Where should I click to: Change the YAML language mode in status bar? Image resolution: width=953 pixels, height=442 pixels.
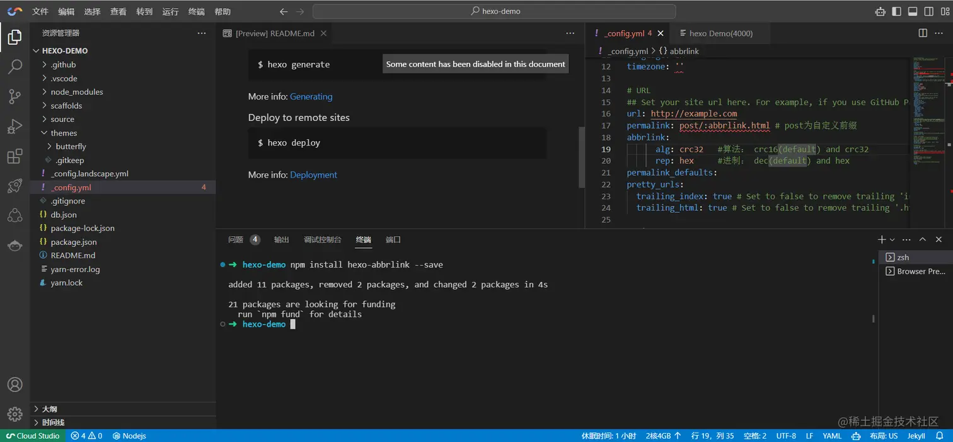tap(832, 436)
